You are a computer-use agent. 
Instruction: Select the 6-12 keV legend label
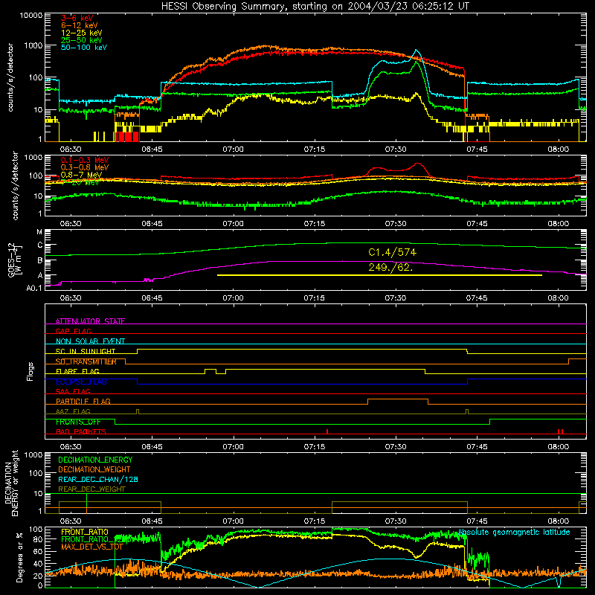coord(80,25)
